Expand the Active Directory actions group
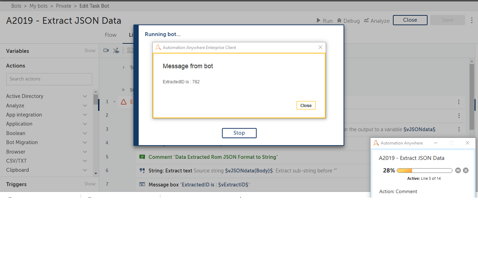This screenshot has width=478, height=269. (x=85, y=96)
